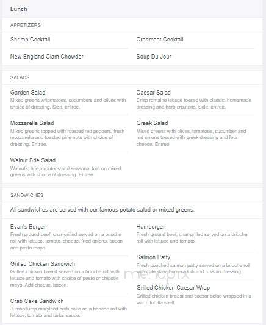Viewport: 266px width, 325px height.
Task: Select the Soup Du Jour item
Action: click(x=154, y=56)
